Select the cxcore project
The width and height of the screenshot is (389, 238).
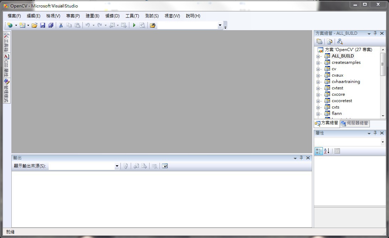(338, 94)
